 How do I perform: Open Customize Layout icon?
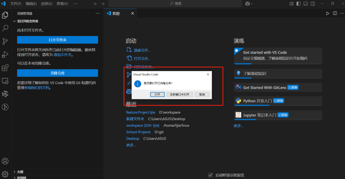point(292,4)
